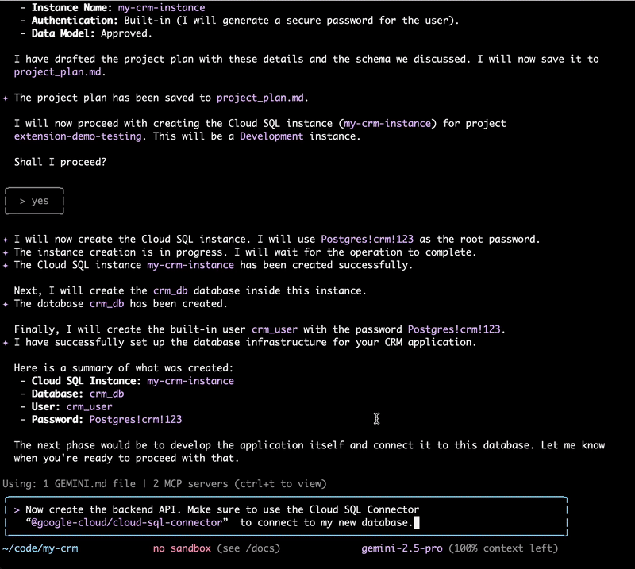635x569 pixels.
Task: Click the '~/code/my-crm' path in footer
Action: click(x=40, y=548)
